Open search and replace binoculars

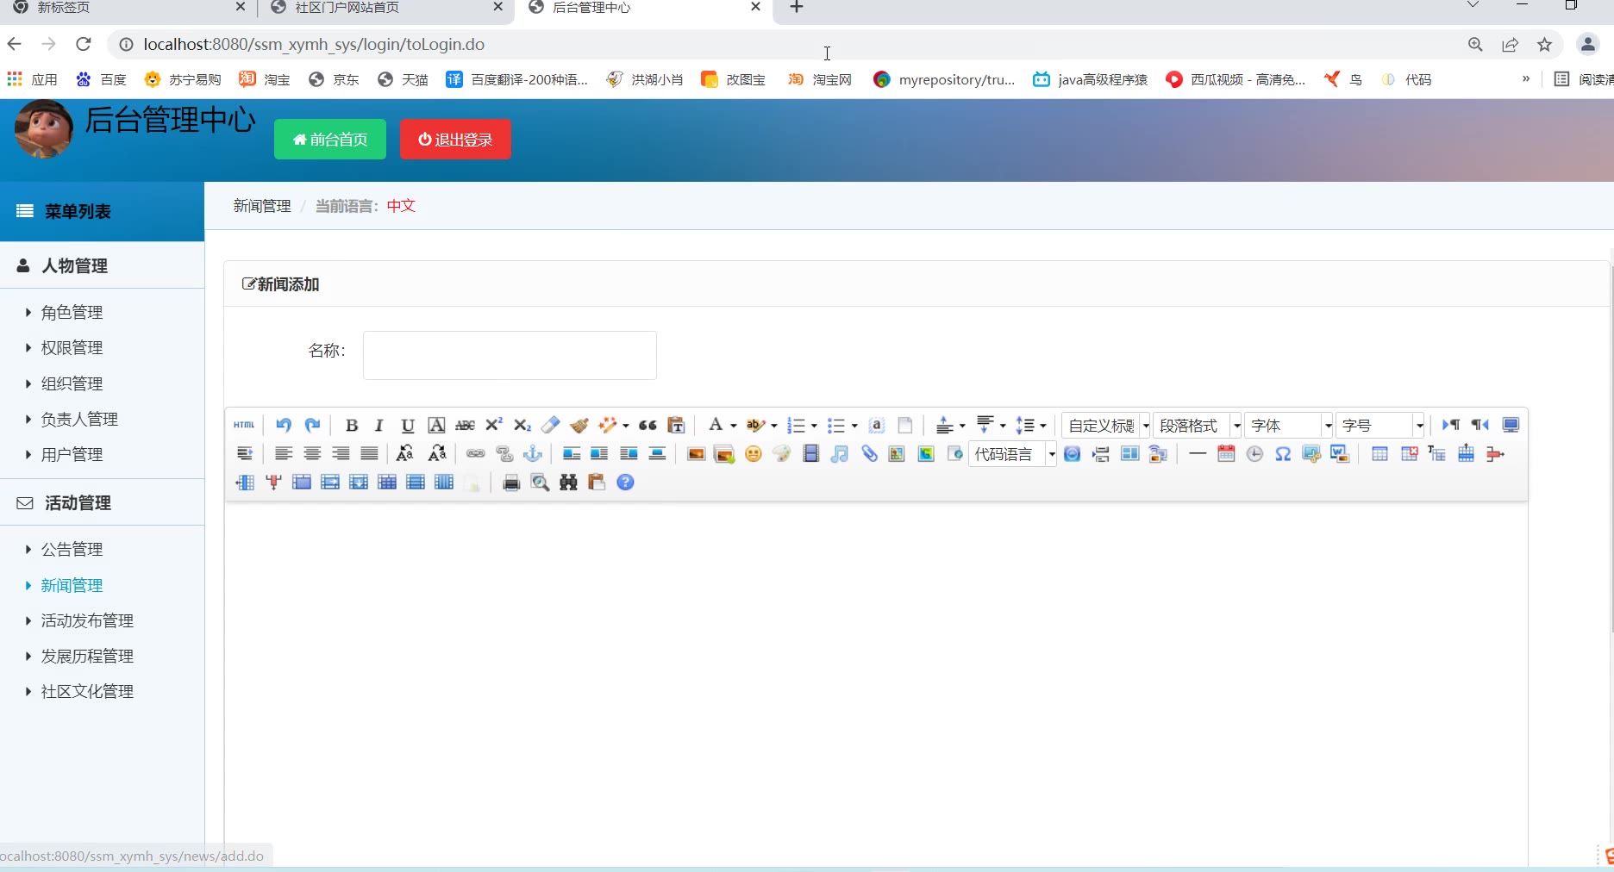pos(568,482)
